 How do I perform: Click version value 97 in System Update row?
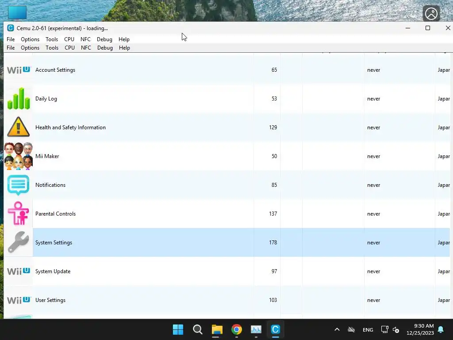274,271
